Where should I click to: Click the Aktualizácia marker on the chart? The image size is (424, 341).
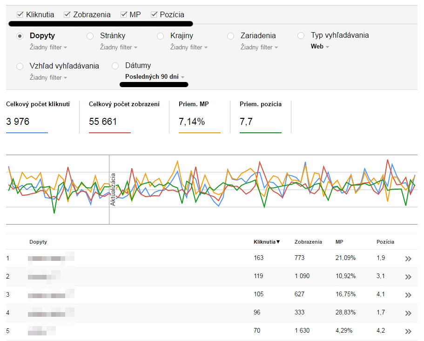coord(113,190)
